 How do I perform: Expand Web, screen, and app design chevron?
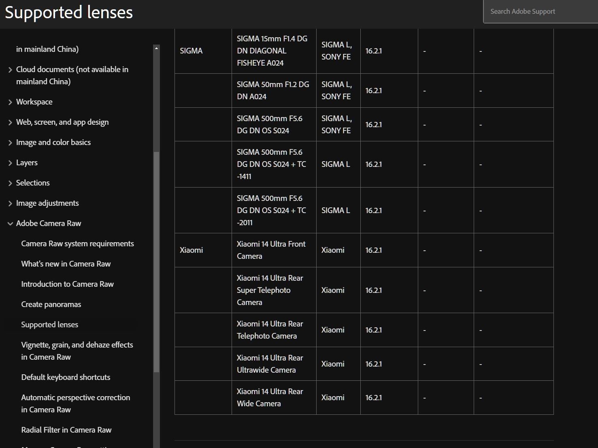10,122
